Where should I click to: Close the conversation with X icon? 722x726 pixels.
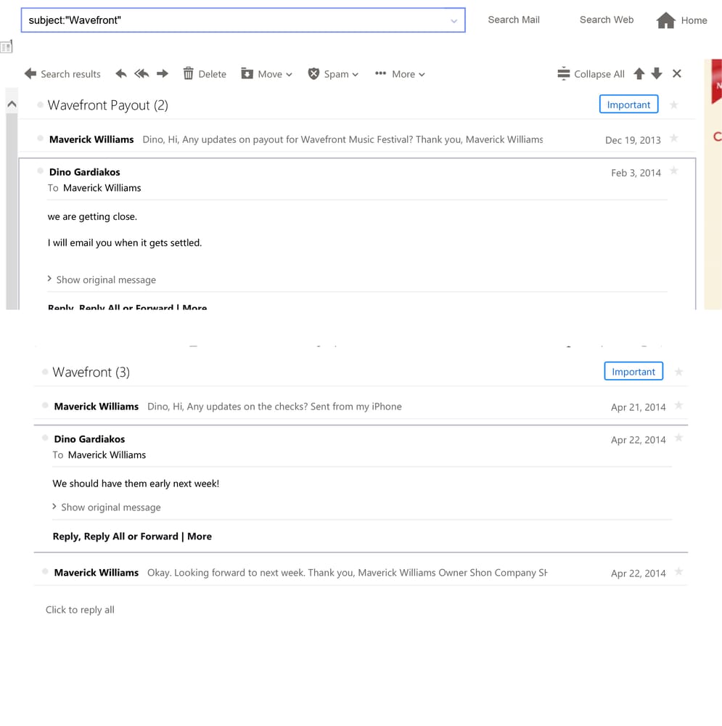point(677,74)
